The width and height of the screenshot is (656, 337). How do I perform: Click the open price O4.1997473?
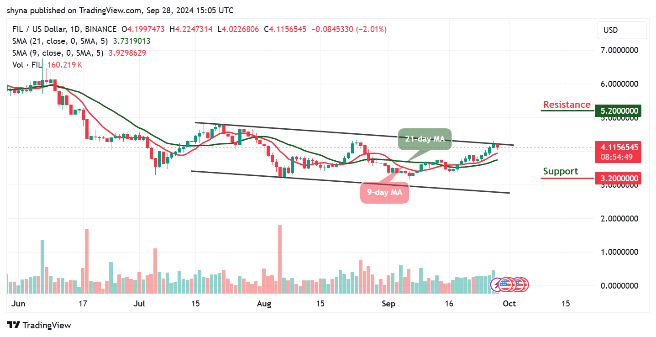pos(143,29)
